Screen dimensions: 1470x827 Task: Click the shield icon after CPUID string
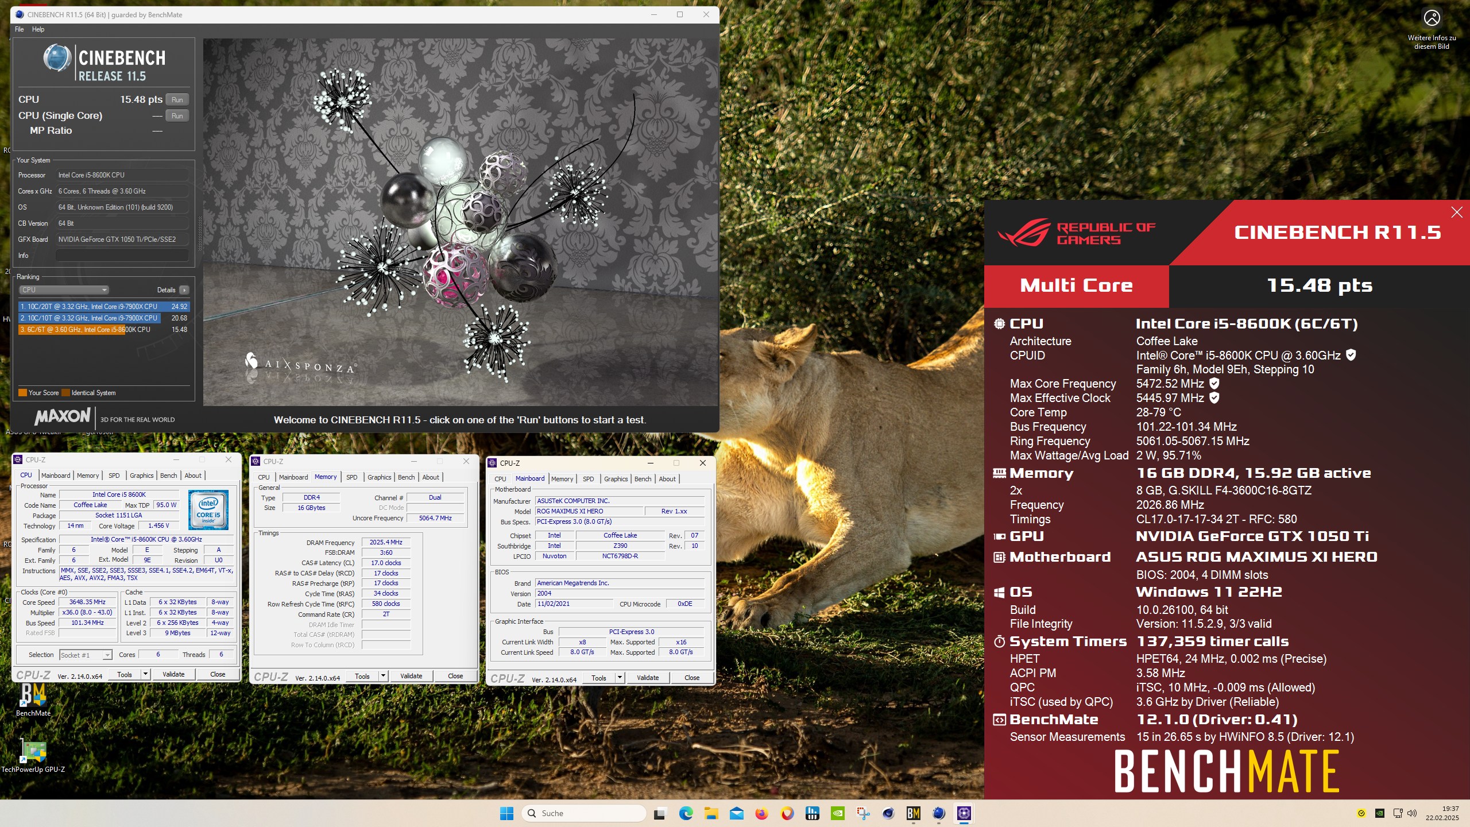(1351, 355)
